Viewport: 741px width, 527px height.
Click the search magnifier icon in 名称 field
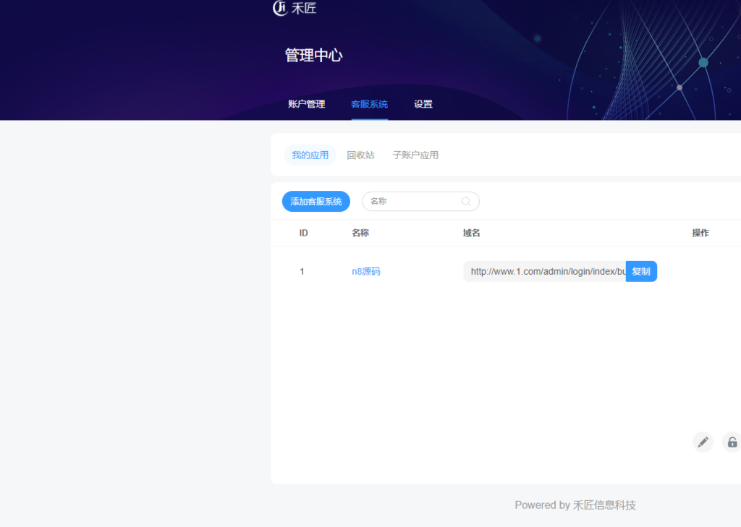(466, 202)
